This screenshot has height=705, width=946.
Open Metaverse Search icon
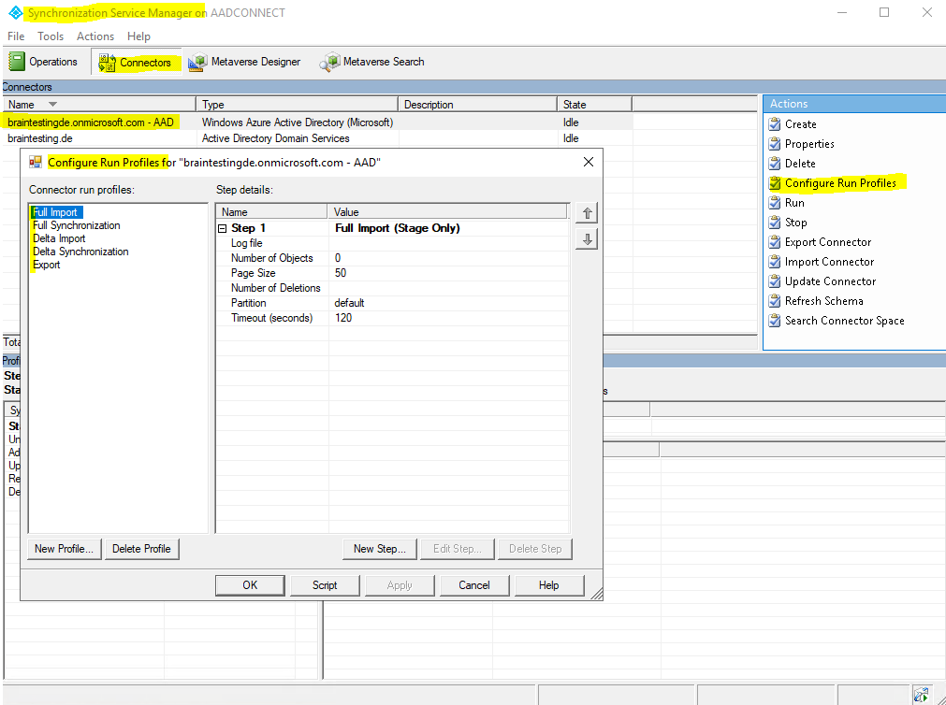(x=329, y=62)
